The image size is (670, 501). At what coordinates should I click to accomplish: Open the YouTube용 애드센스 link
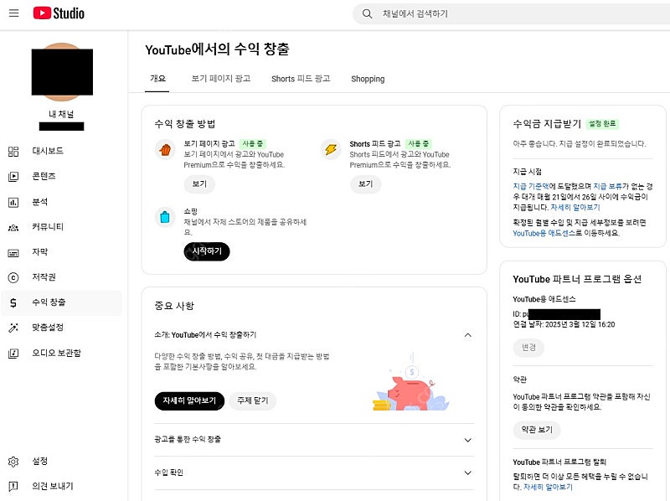click(x=544, y=234)
